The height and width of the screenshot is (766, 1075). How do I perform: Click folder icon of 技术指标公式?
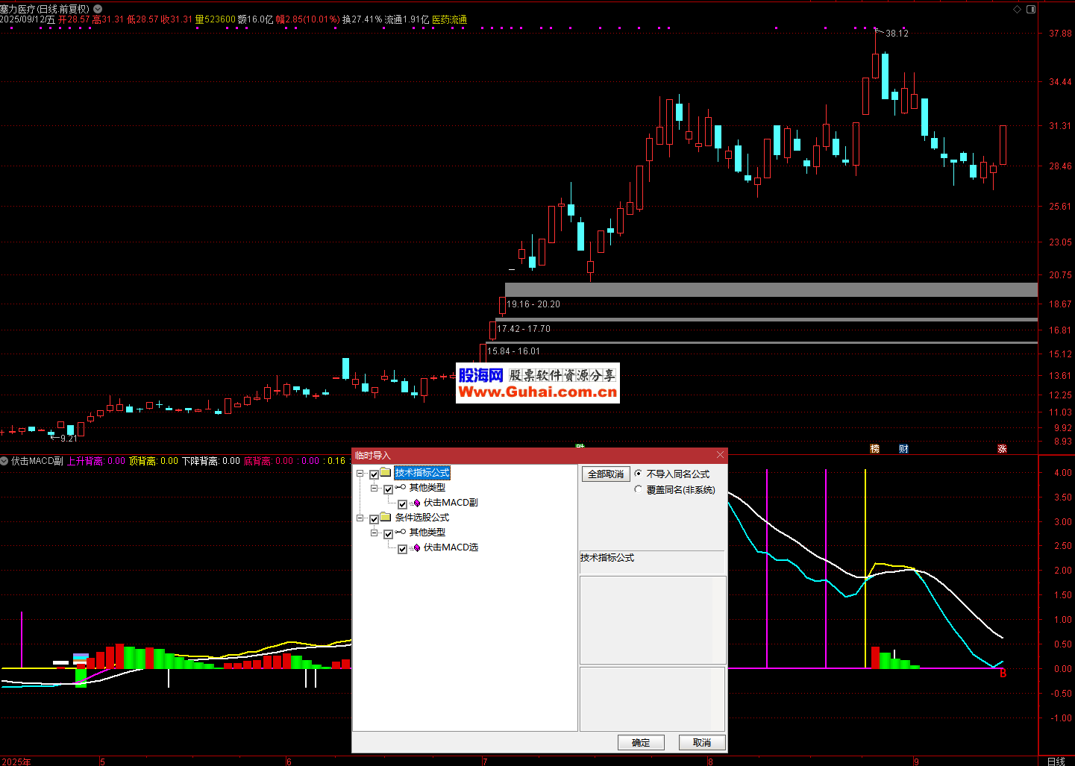click(386, 472)
